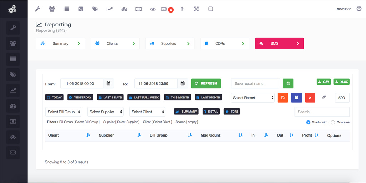Click the green save report icon

[x=288, y=83]
